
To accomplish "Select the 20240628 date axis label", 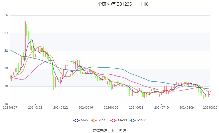I will click(x=136, y=108).
